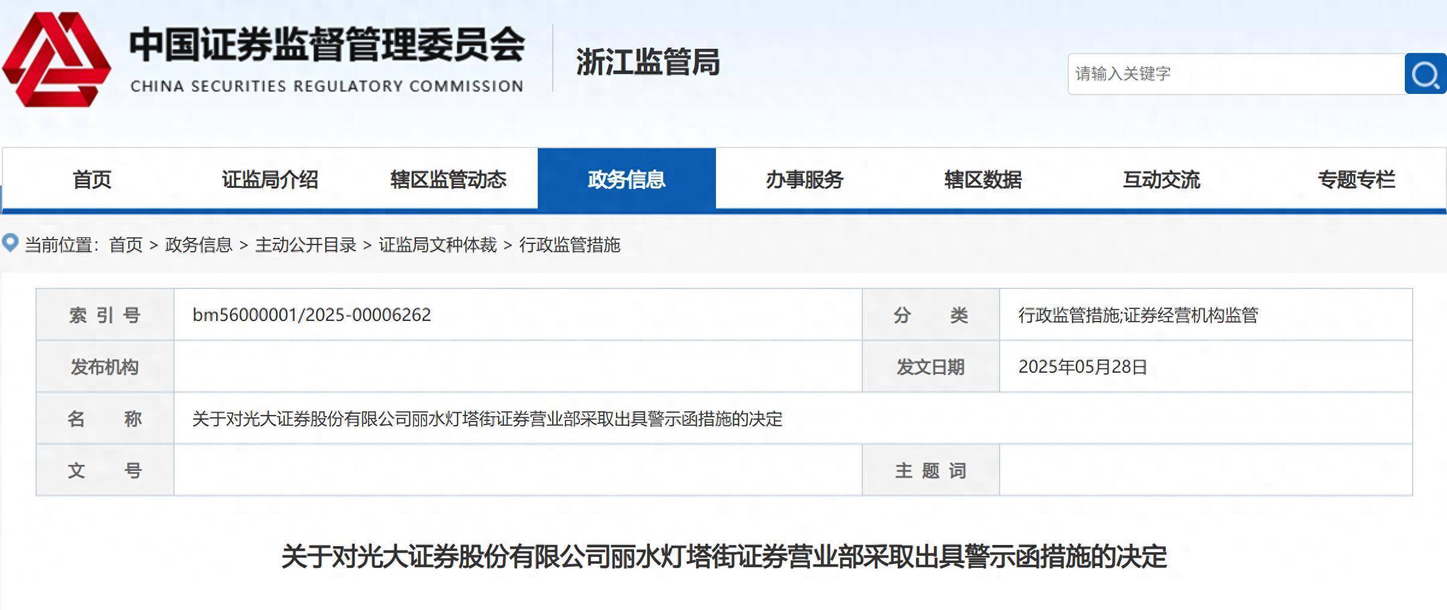Focus the 请输入关键字 search field
The height and width of the screenshot is (610, 1447).
click(x=1236, y=73)
